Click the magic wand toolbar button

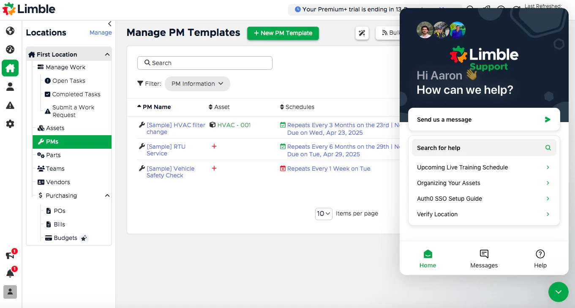coord(362,33)
